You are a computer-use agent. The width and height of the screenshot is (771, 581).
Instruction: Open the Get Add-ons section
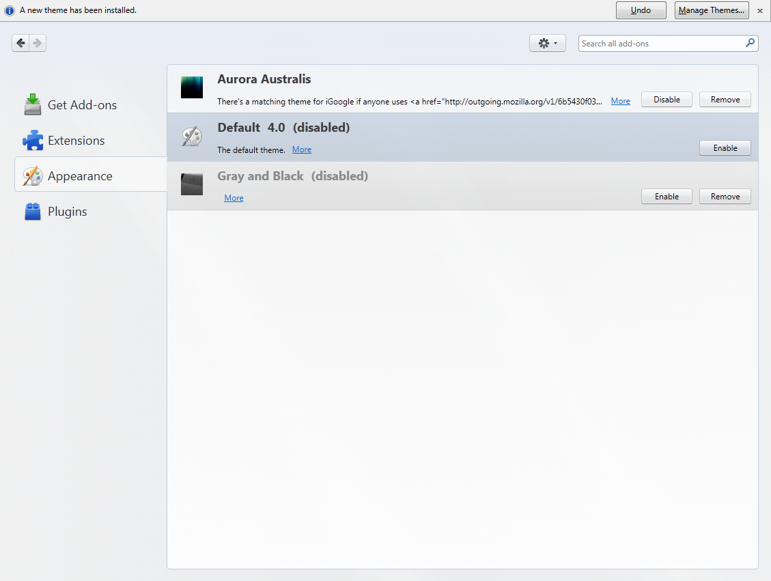click(x=90, y=104)
